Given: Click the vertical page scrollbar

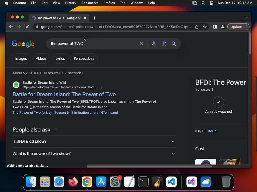Looking at the screenshot, I should [x=250, y=43].
